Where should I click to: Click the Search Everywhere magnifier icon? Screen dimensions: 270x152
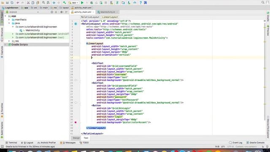pos(263,3)
